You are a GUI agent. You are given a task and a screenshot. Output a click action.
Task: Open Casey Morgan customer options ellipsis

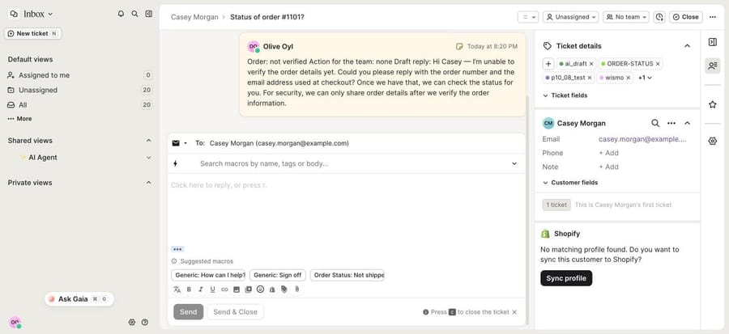671,123
